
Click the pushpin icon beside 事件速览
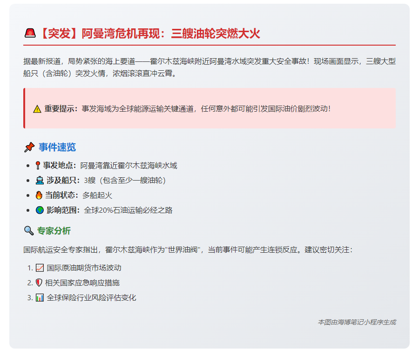29,147
